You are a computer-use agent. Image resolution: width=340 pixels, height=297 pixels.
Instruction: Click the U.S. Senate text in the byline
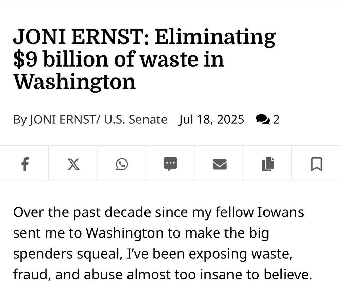tap(136, 120)
